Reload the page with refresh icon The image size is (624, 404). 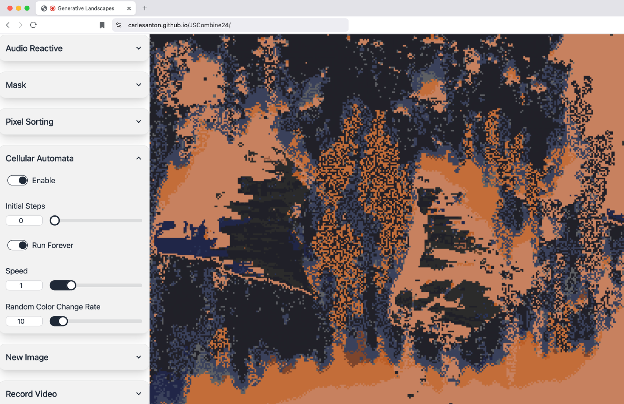click(x=33, y=25)
